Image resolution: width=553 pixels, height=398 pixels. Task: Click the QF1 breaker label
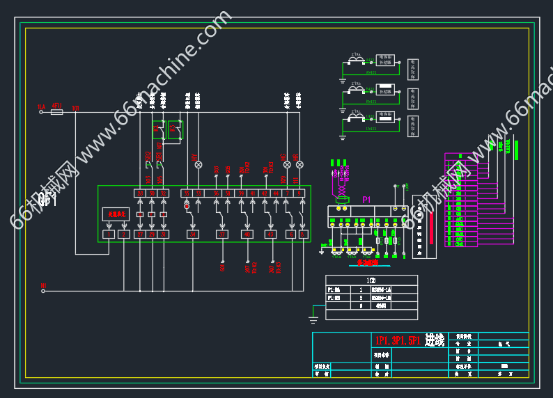click(x=47, y=200)
